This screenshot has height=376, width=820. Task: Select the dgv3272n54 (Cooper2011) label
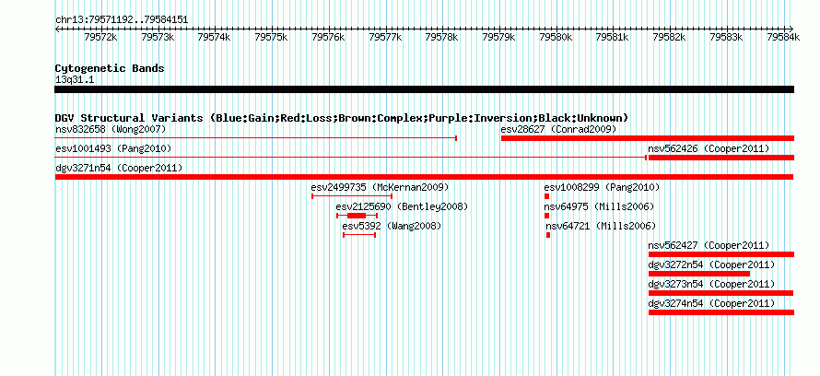coord(711,264)
